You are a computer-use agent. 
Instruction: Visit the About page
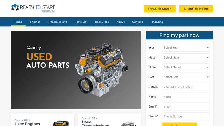[x=121, y=22]
